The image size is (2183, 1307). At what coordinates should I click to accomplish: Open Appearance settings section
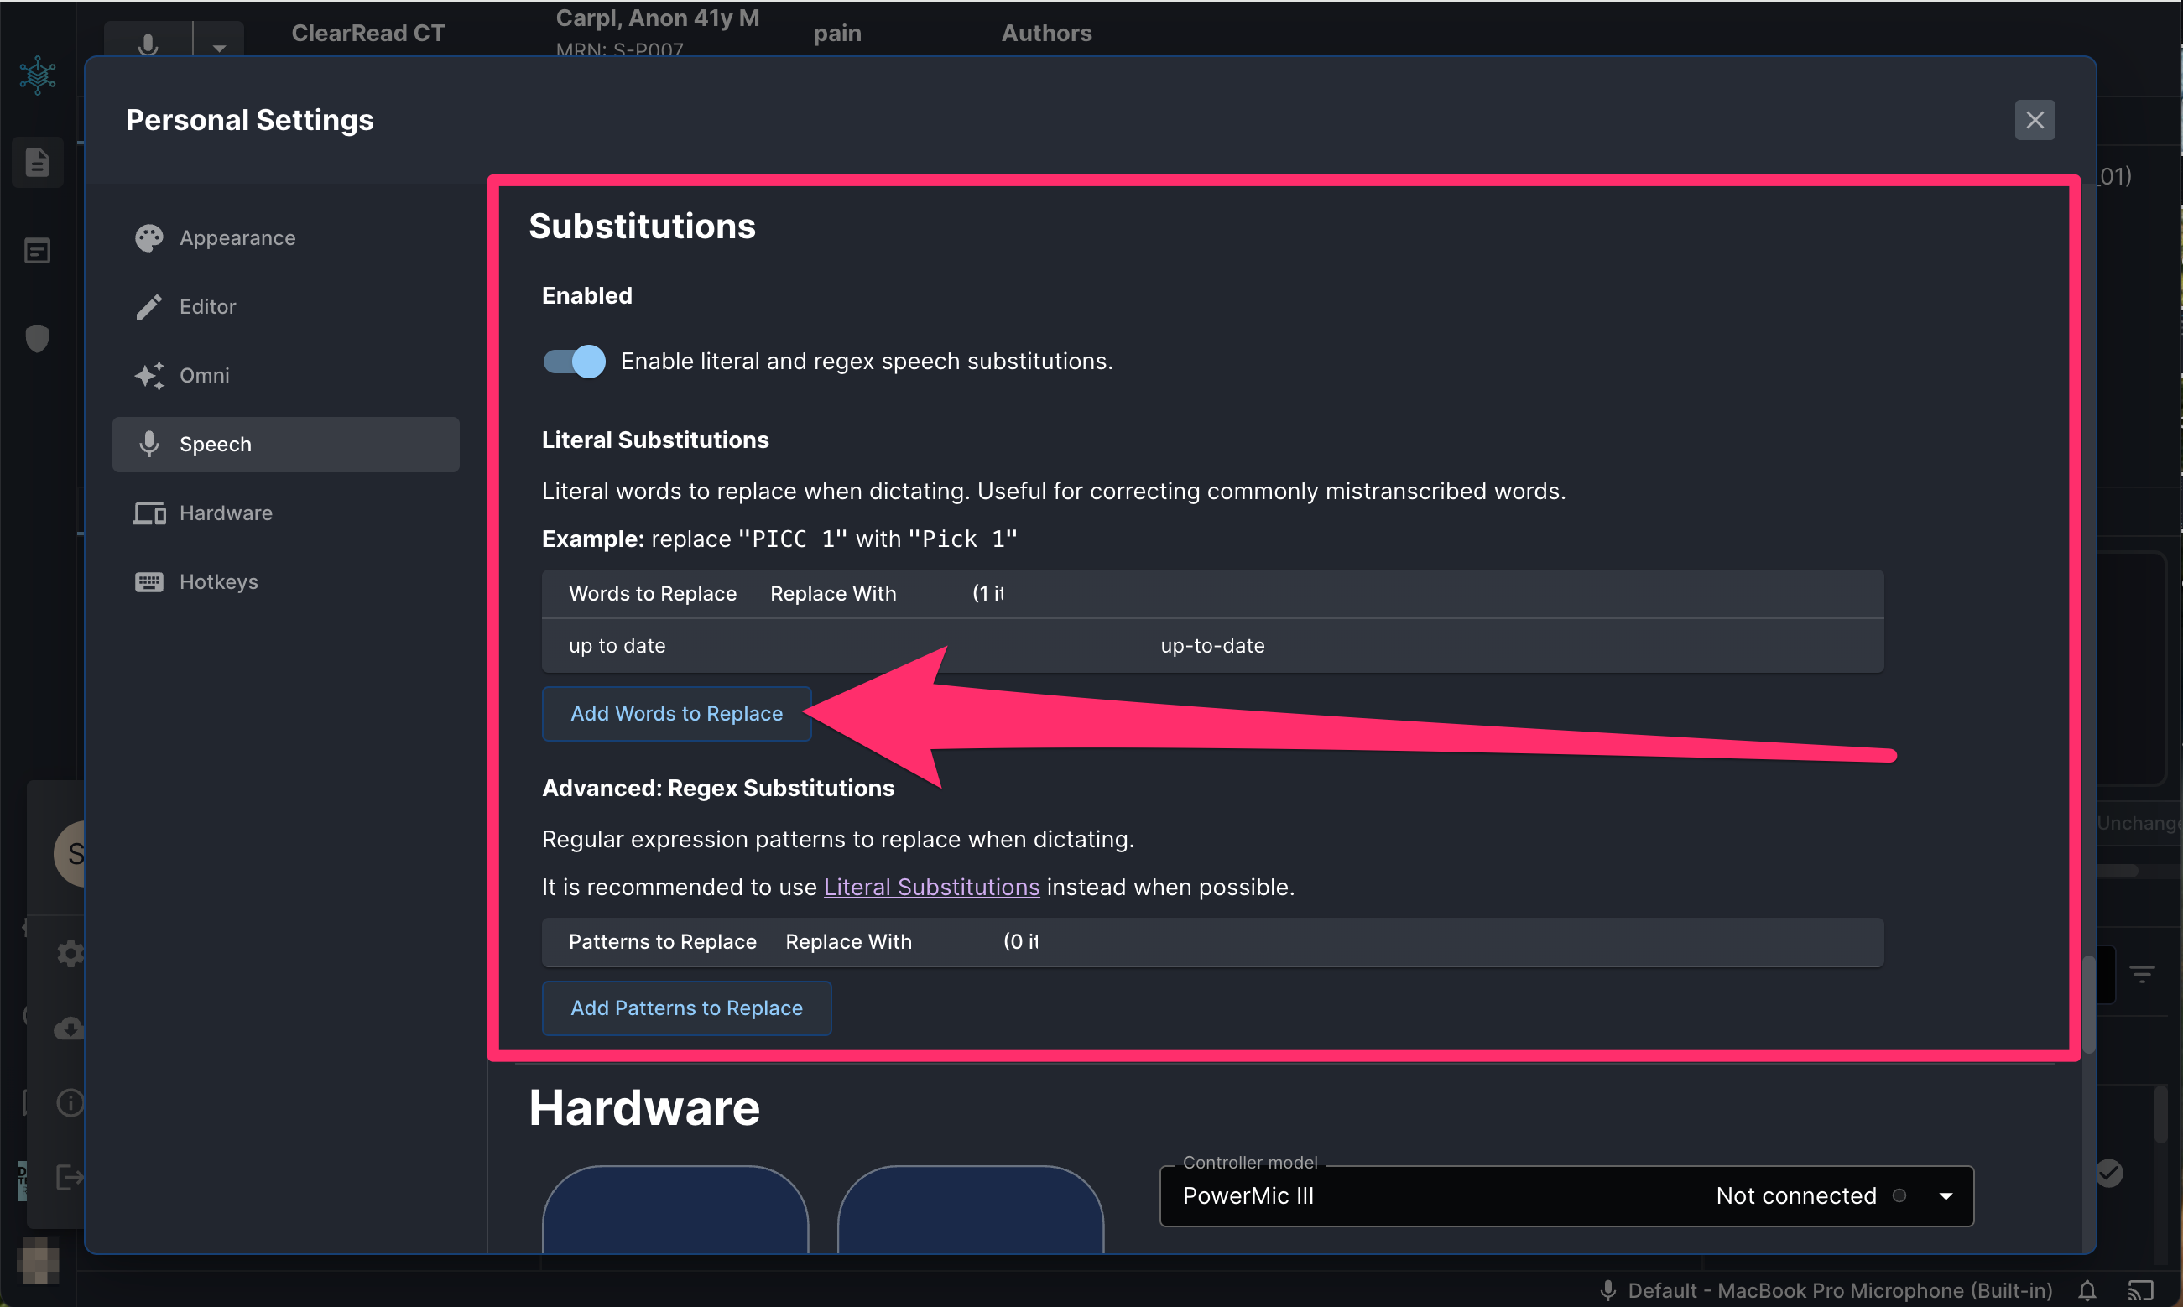[285, 237]
